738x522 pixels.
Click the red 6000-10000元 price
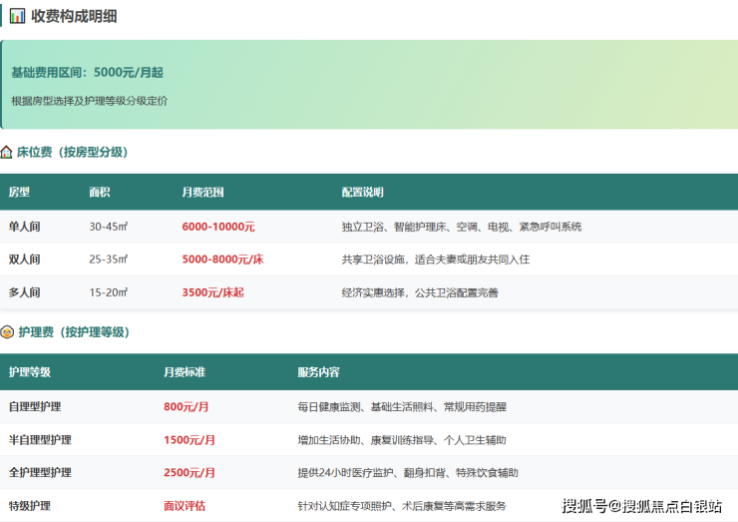pyautogui.click(x=217, y=227)
